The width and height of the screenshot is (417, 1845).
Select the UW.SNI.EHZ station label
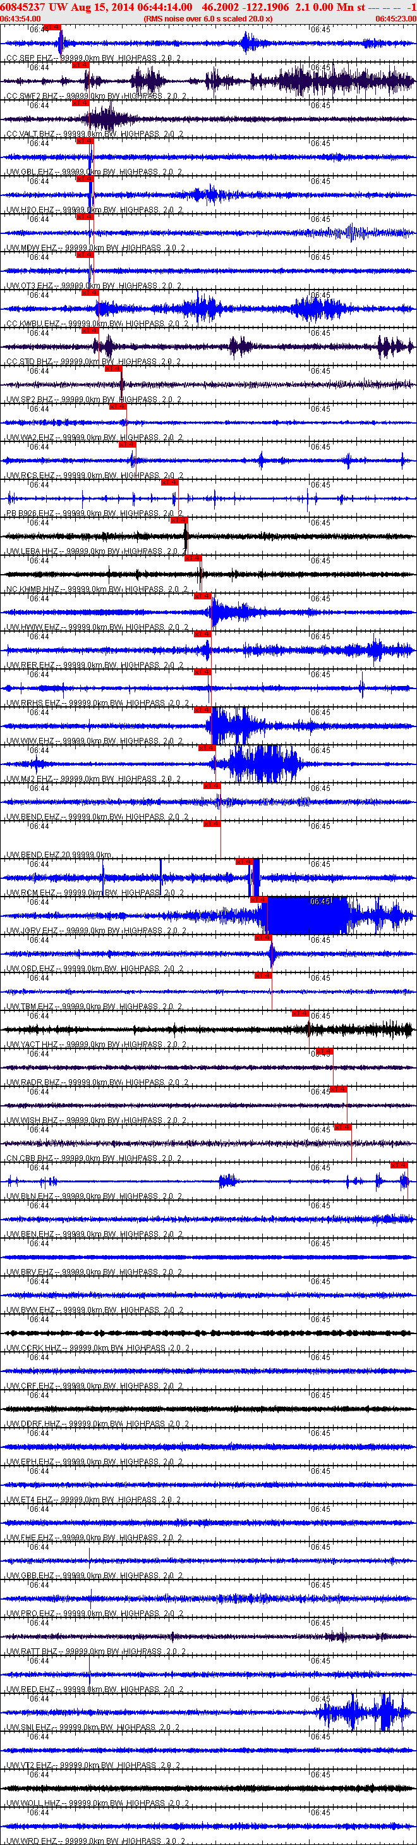pos(92,1728)
